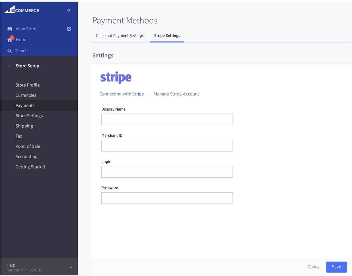
Task: Click the Help label
Action: tap(11, 265)
